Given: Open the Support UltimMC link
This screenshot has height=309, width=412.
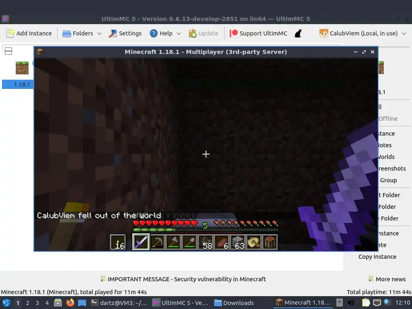Looking at the screenshot, I should [x=259, y=33].
